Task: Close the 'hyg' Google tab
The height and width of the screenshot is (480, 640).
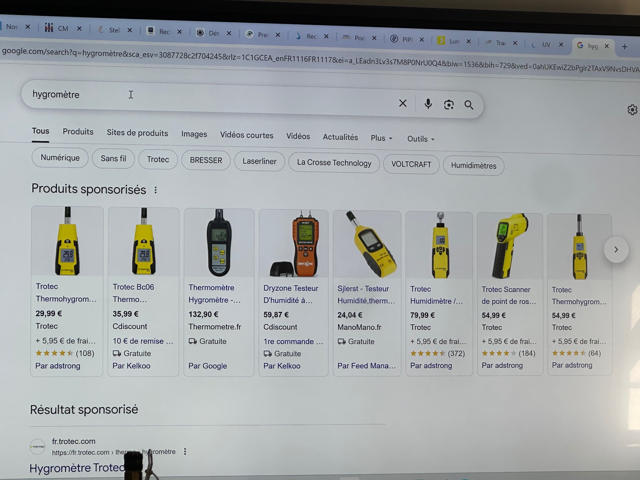Action: click(x=607, y=46)
